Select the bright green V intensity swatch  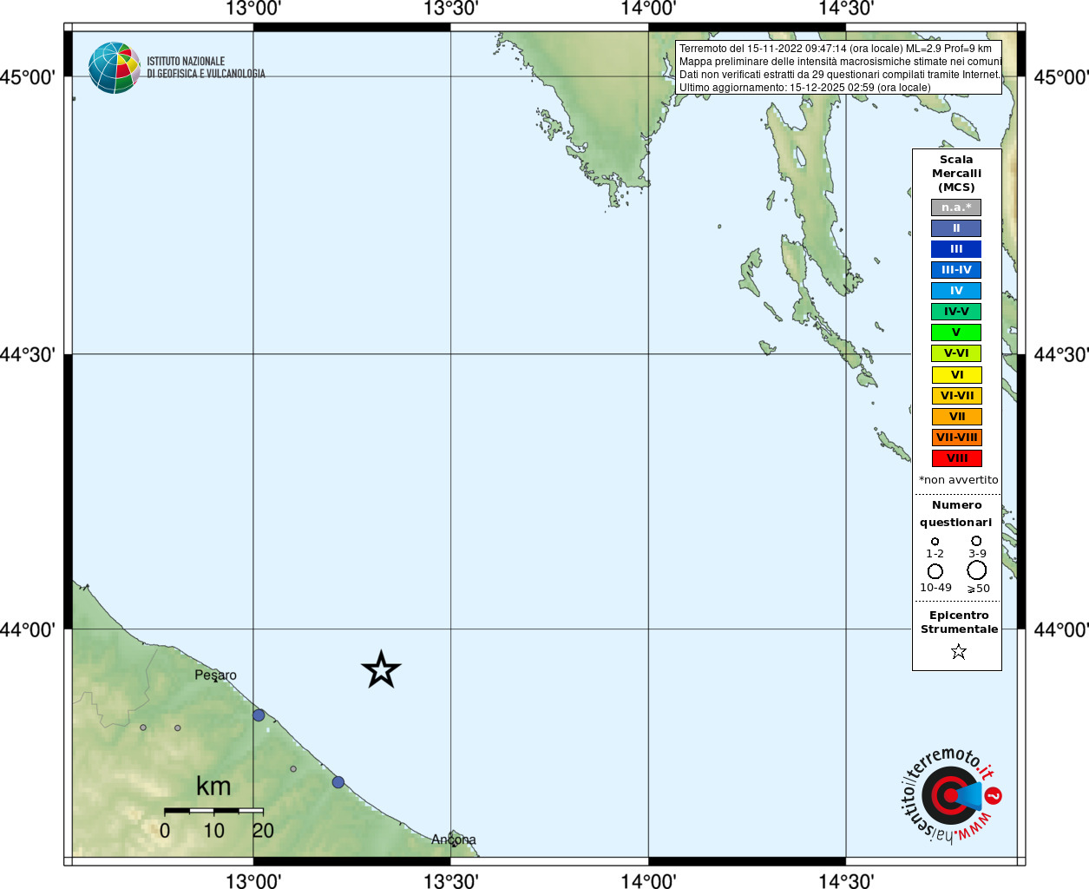coord(956,333)
